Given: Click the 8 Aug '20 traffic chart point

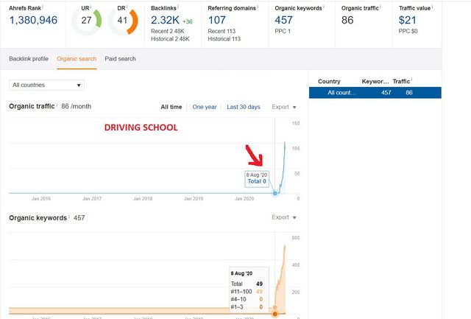Looking at the screenshot, I should [x=275, y=193].
